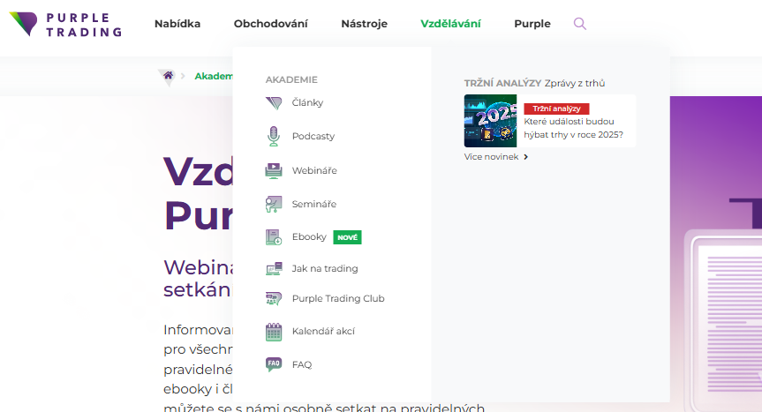Click the Semináře presentation icon
The height and width of the screenshot is (412, 762).
(274, 205)
